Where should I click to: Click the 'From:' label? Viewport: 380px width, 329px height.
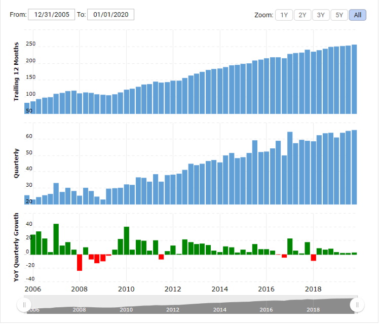pyautogui.click(x=18, y=15)
